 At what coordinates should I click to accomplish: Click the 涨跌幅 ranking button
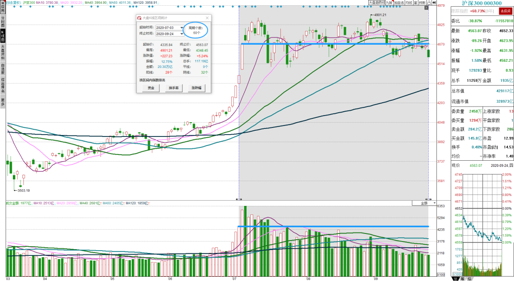[197, 88]
